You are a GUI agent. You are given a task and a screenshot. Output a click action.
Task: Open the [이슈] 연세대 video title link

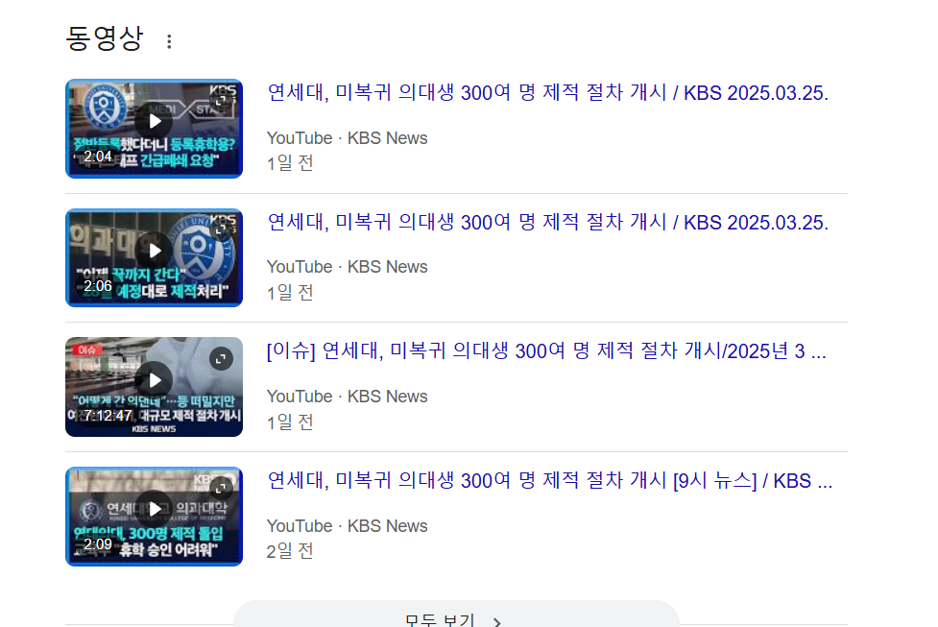pyautogui.click(x=545, y=351)
